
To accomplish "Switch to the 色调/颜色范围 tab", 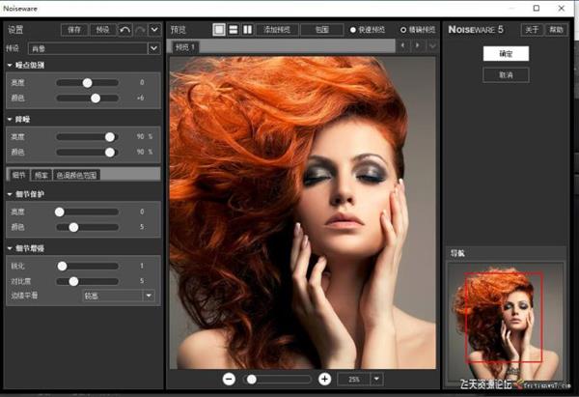I will point(76,175).
